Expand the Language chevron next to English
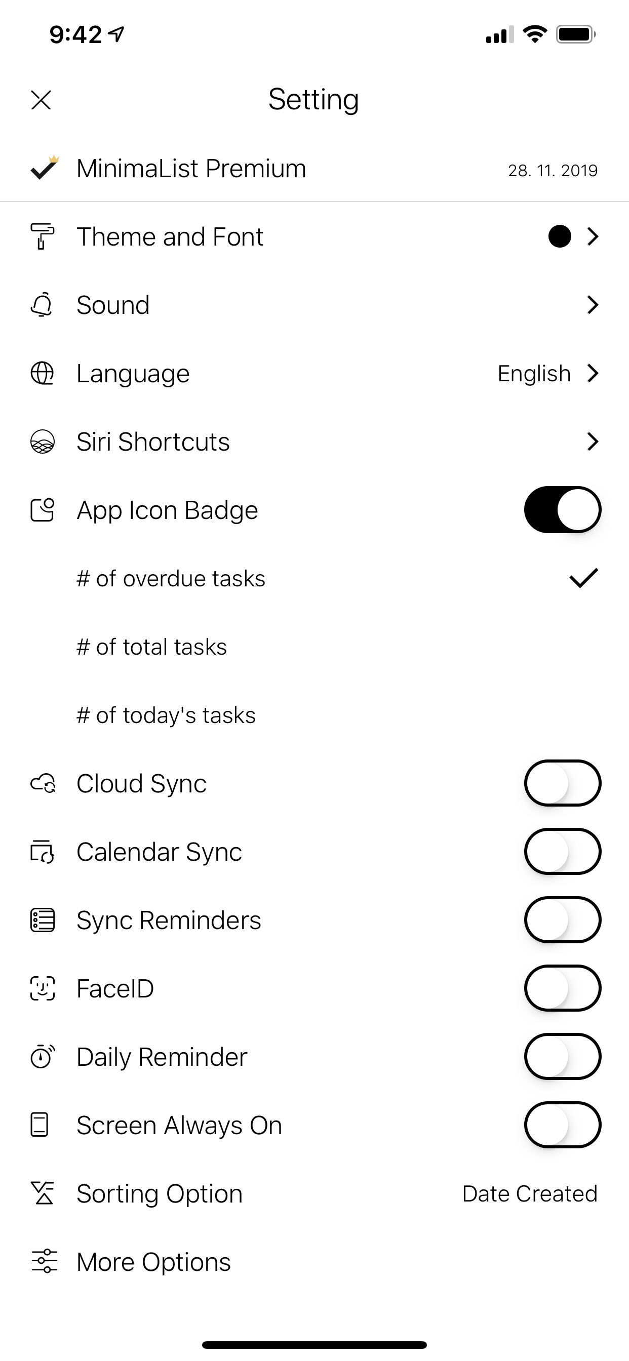 (593, 373)
